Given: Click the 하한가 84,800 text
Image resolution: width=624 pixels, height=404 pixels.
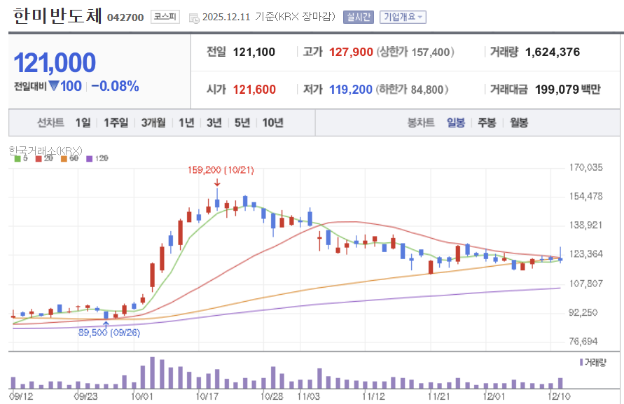Looking at the screenshot, I should 412,90.
